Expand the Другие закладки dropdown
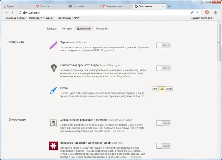Viewport: 222px width, 160px height. [203, 18]
